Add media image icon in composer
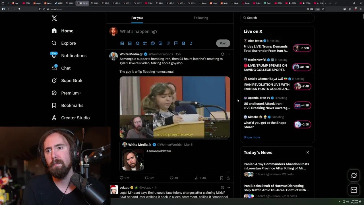364x205 pixels. pos(122,43)
